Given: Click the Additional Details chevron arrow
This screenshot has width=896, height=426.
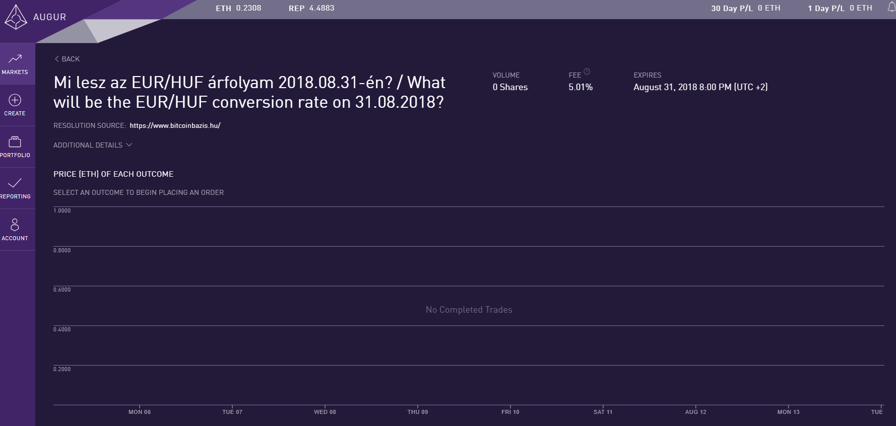Looking at the screenshot, I should [129, 145].
